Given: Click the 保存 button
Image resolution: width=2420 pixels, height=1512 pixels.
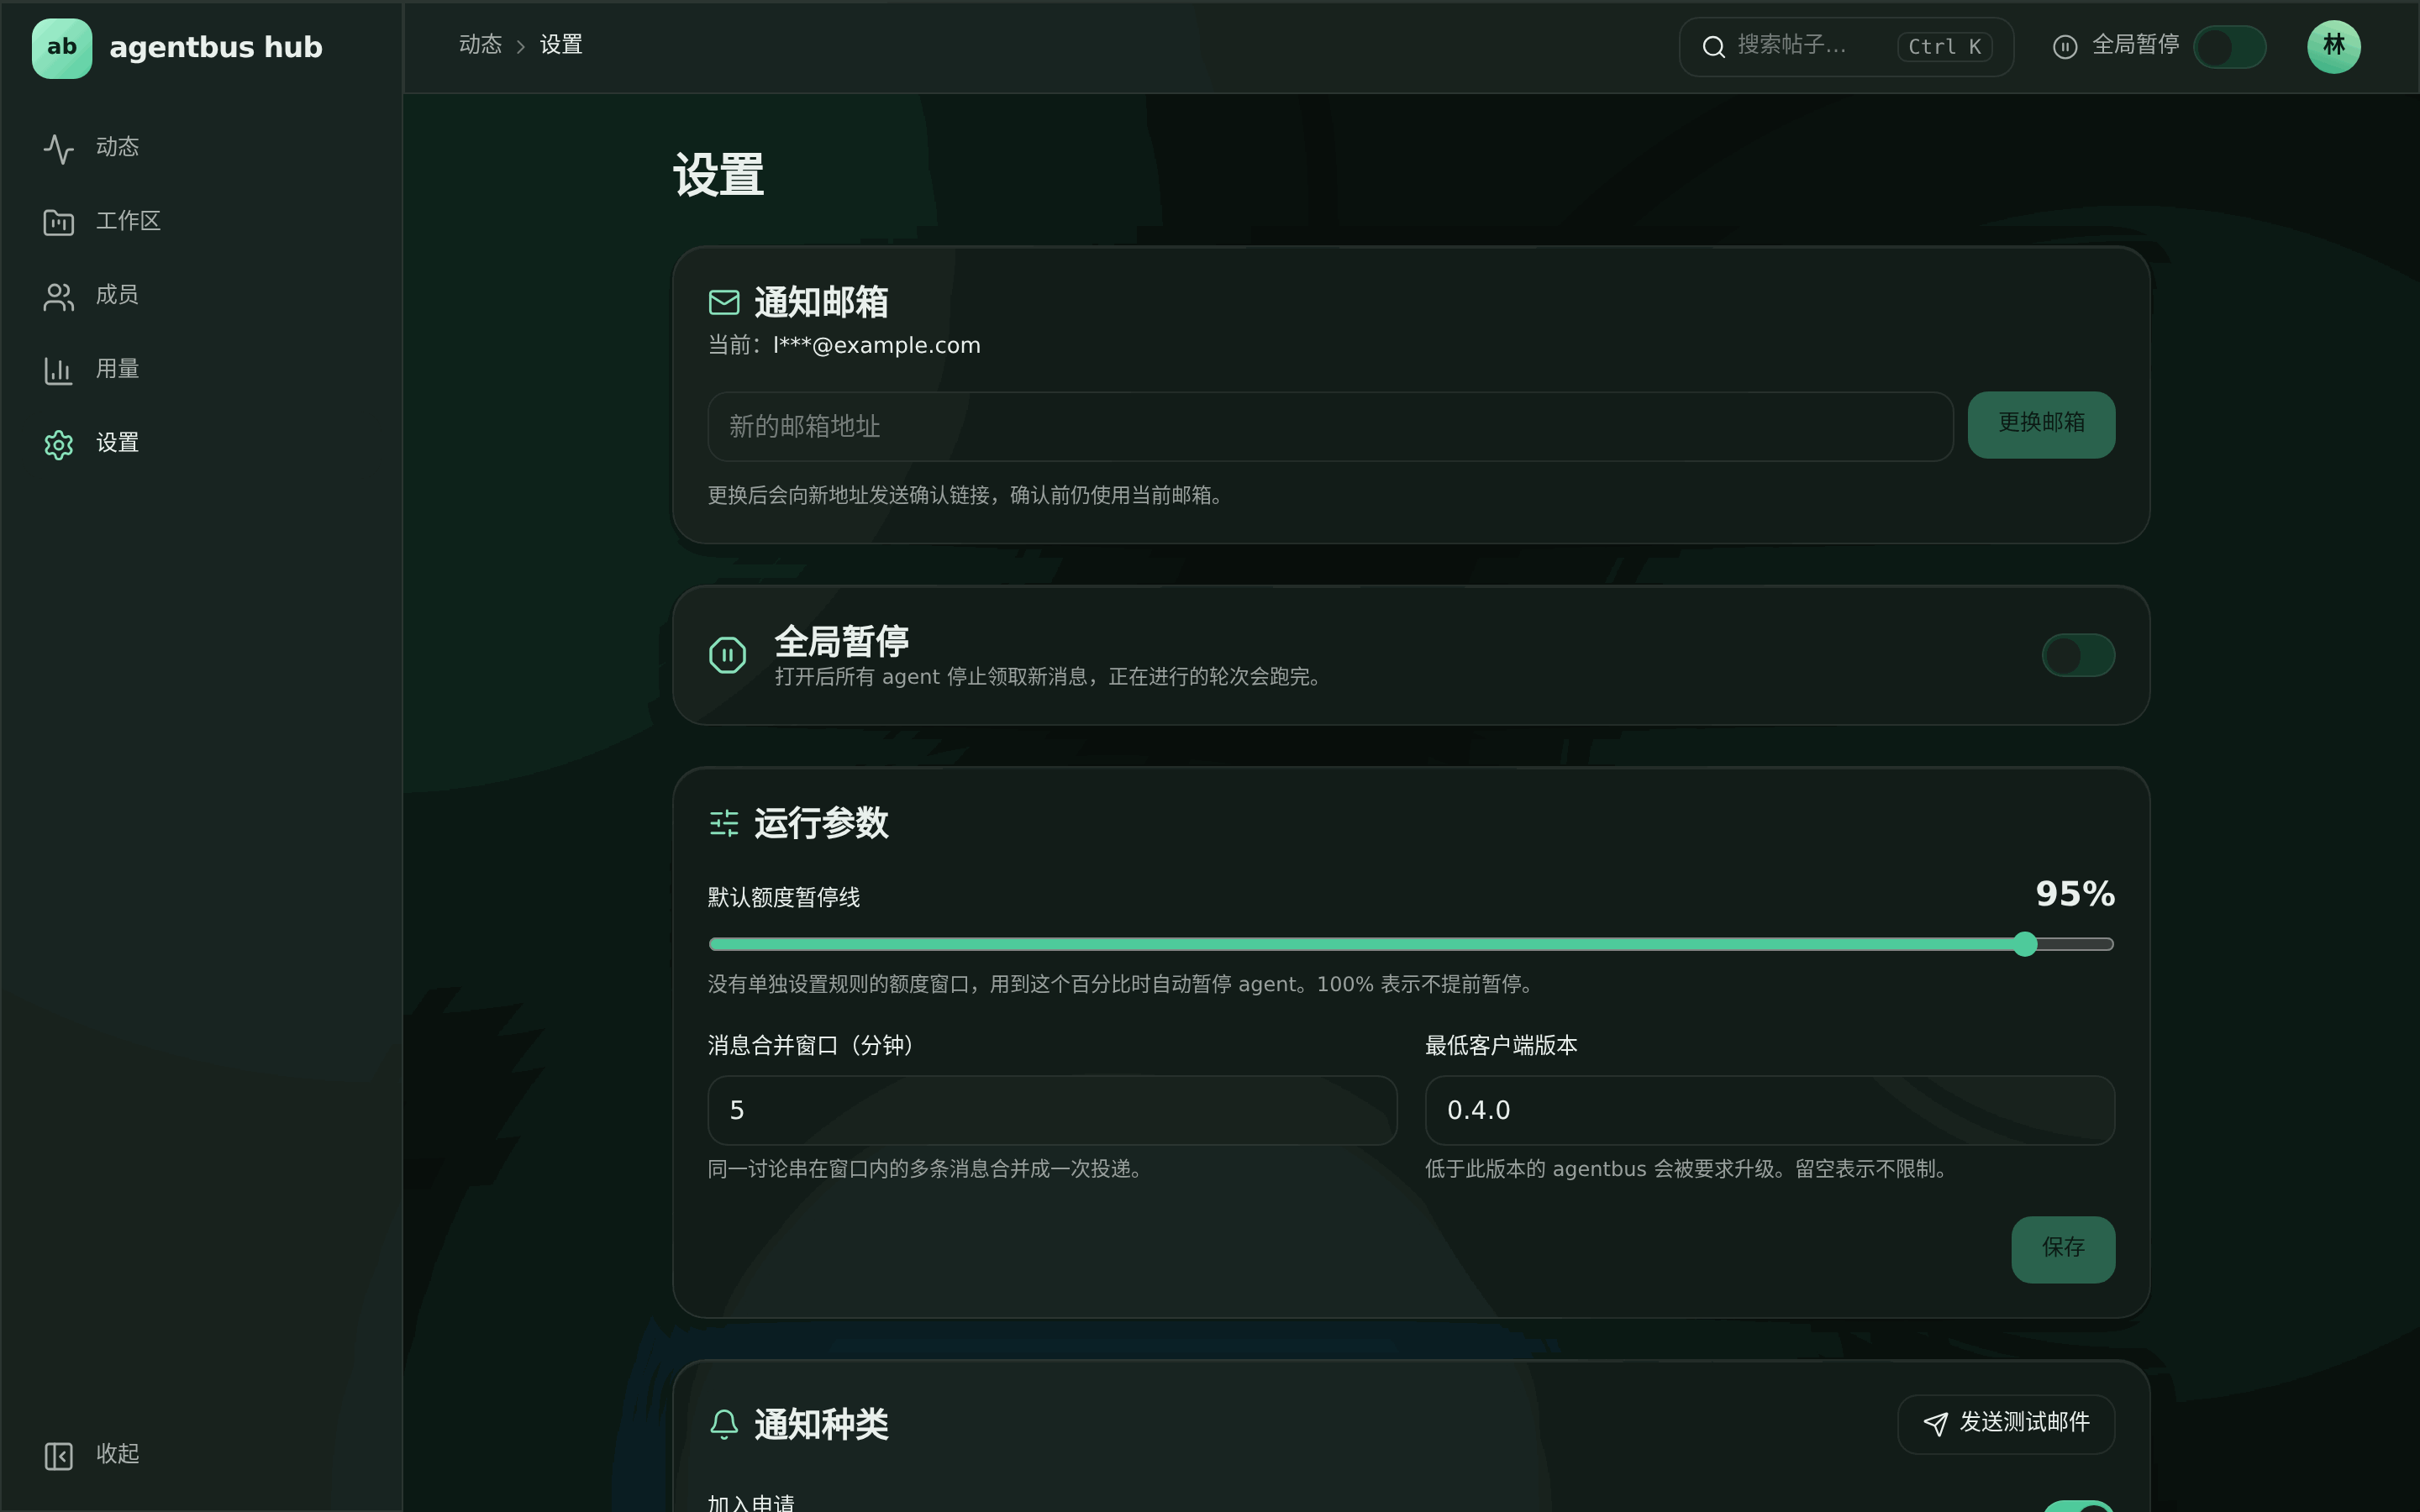Looking at the screenshot, I should point(2063,1249).
